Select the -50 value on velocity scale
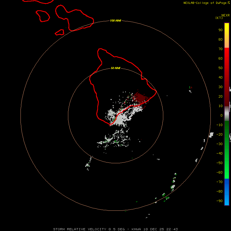This screenshot has height=231, width=231. 219,163
